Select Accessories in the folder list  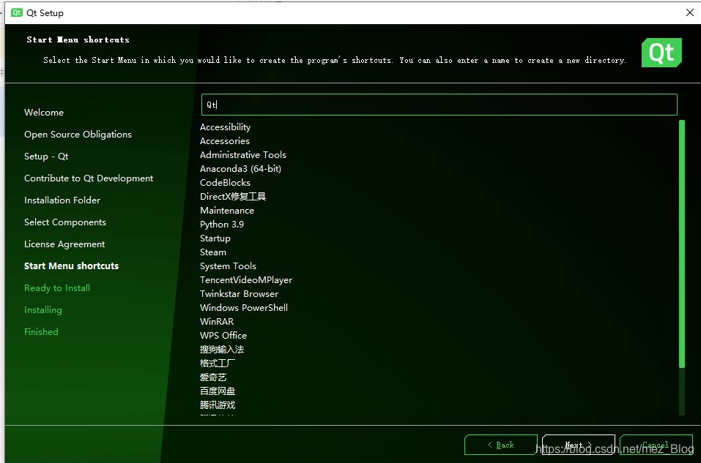coord(225,141)
